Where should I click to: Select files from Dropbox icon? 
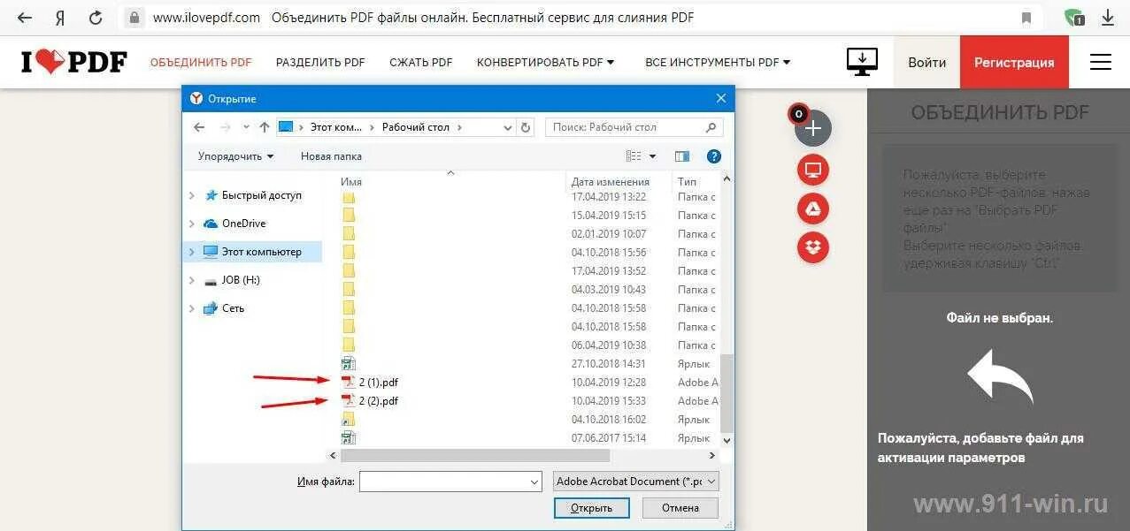click(x=812, y=248)
